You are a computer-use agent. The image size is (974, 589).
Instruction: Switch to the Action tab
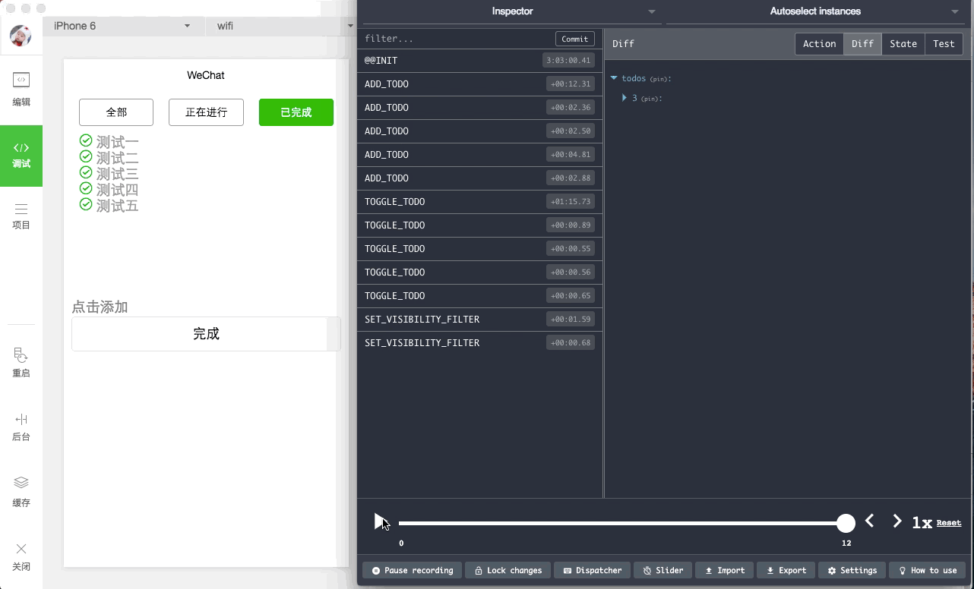click(x=819, y=43)
